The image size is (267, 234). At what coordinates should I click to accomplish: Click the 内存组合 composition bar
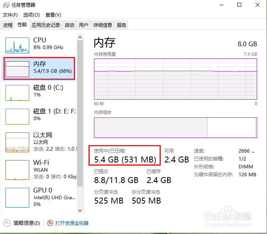(175, 128)
